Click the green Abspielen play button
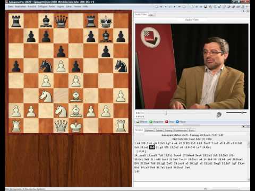This screenshot has height=191, width=255. tap(156, 121)
